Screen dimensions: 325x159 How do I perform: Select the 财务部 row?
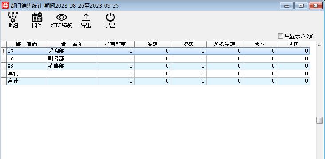pos(156,59)
